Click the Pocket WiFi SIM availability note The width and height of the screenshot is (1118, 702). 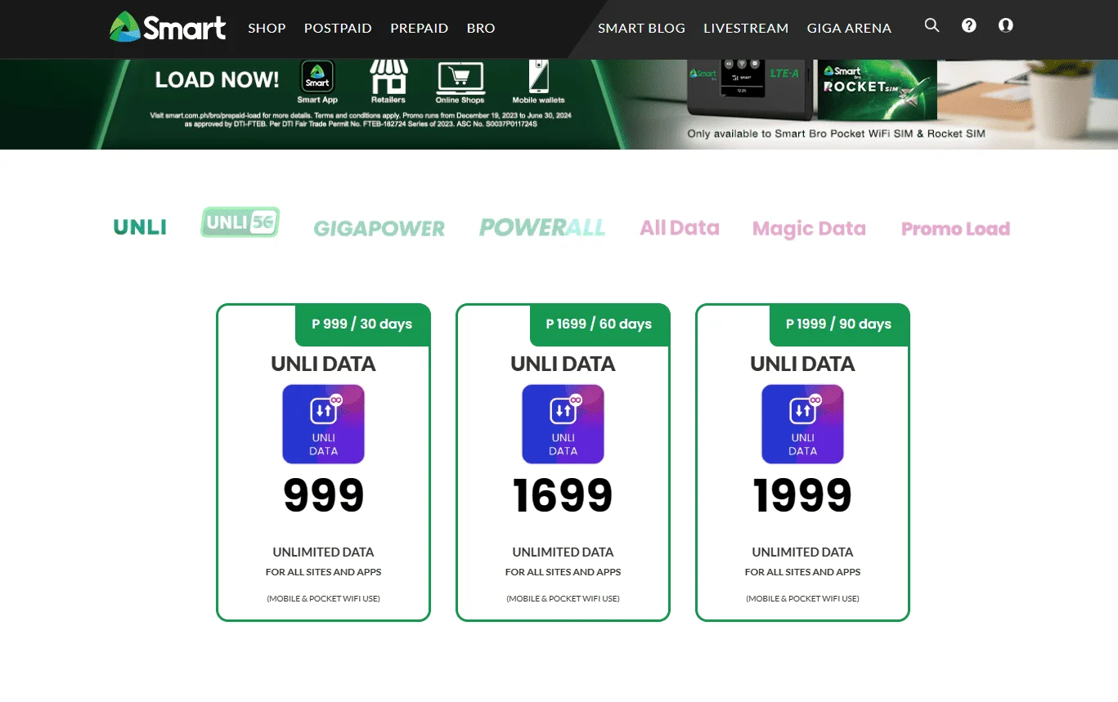[x=837, y=133]
